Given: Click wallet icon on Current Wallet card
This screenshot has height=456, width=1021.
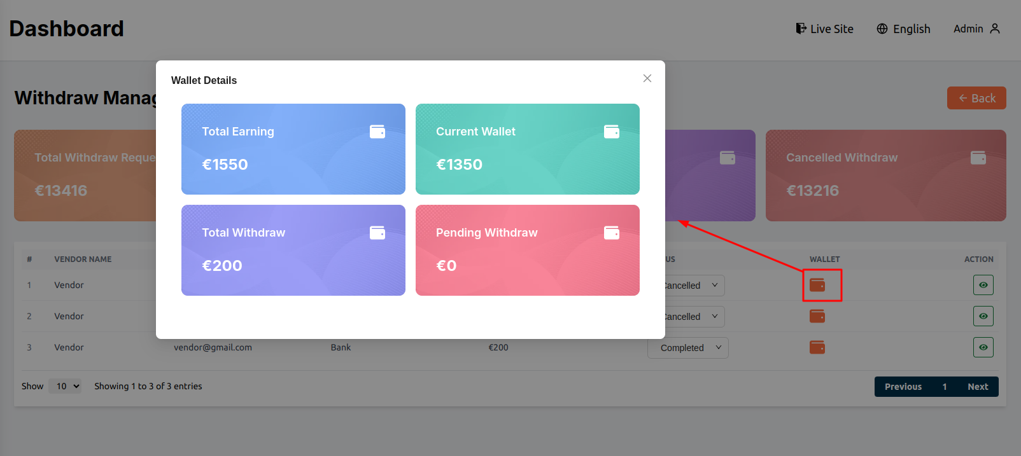Looking at the screenshot, I should (612, 132).
